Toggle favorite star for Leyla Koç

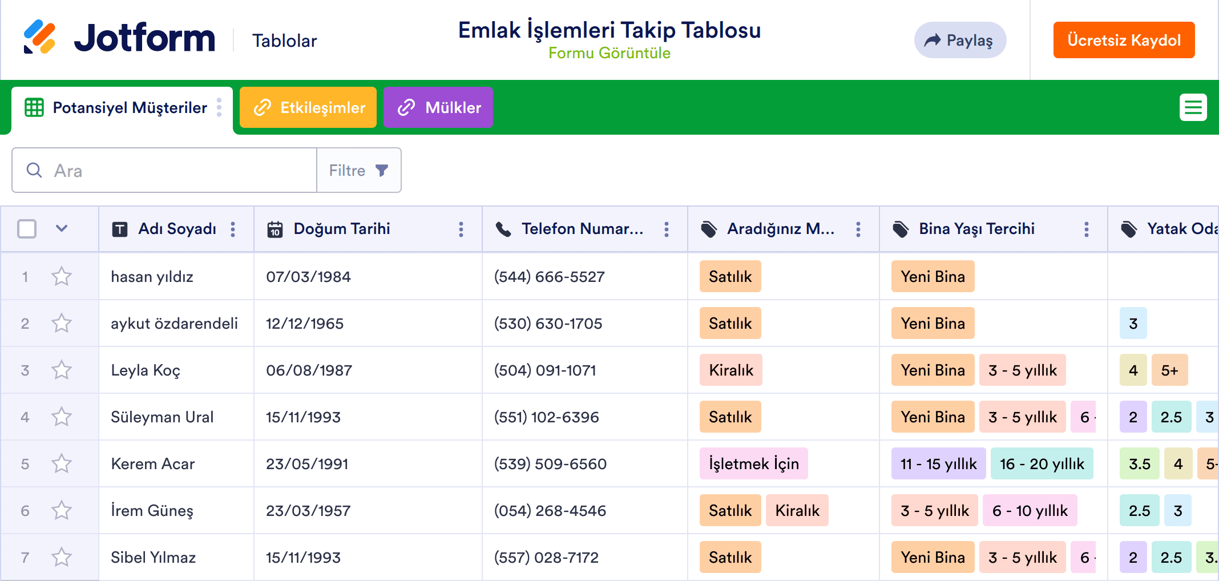click(62, 370)
